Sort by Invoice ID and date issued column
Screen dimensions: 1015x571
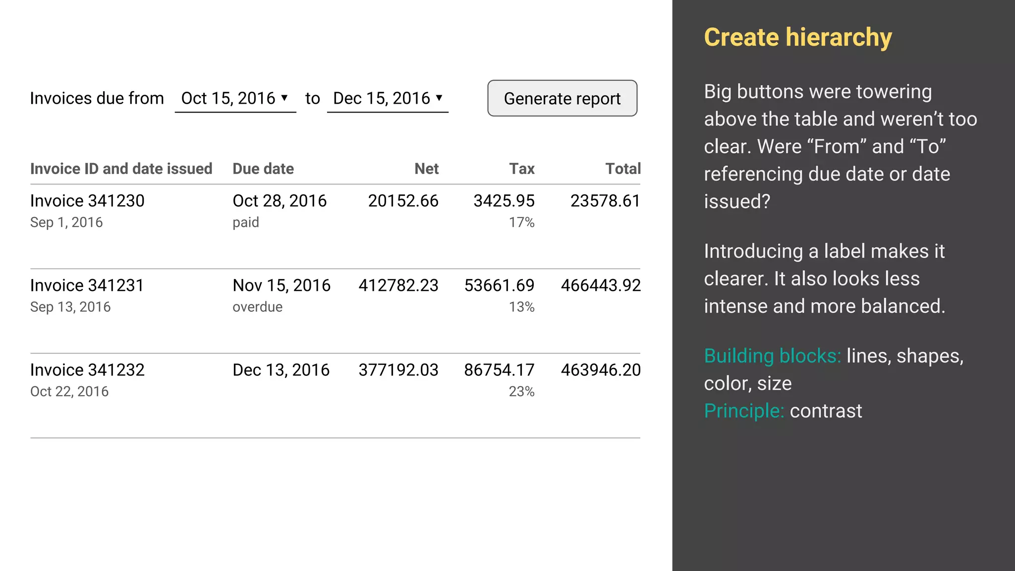(121, 169)
